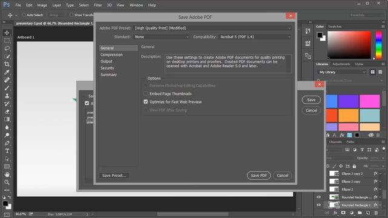Viewport: 388px width, 218px height.
Task: Select the Clone Stamp tool
Action: click(x=7, y=96)
